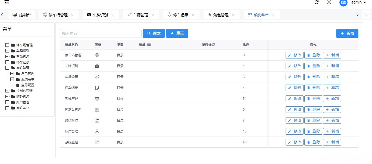Click the 输入内容 search field
This screenshot has width=372, height=164.
[x=101, y=33]
